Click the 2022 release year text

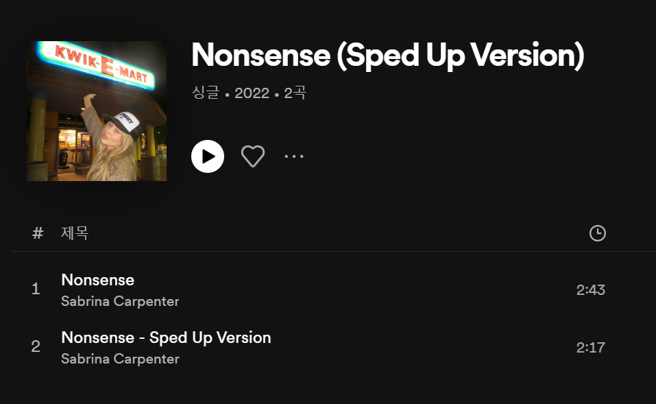tap(252, 93)
